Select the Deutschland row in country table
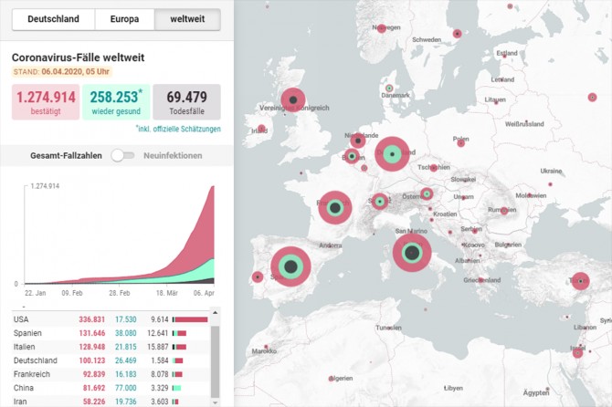The image size is (612, 407). tap(110, 360)
